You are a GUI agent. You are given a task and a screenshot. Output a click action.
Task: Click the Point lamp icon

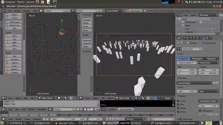click(7, 36)
